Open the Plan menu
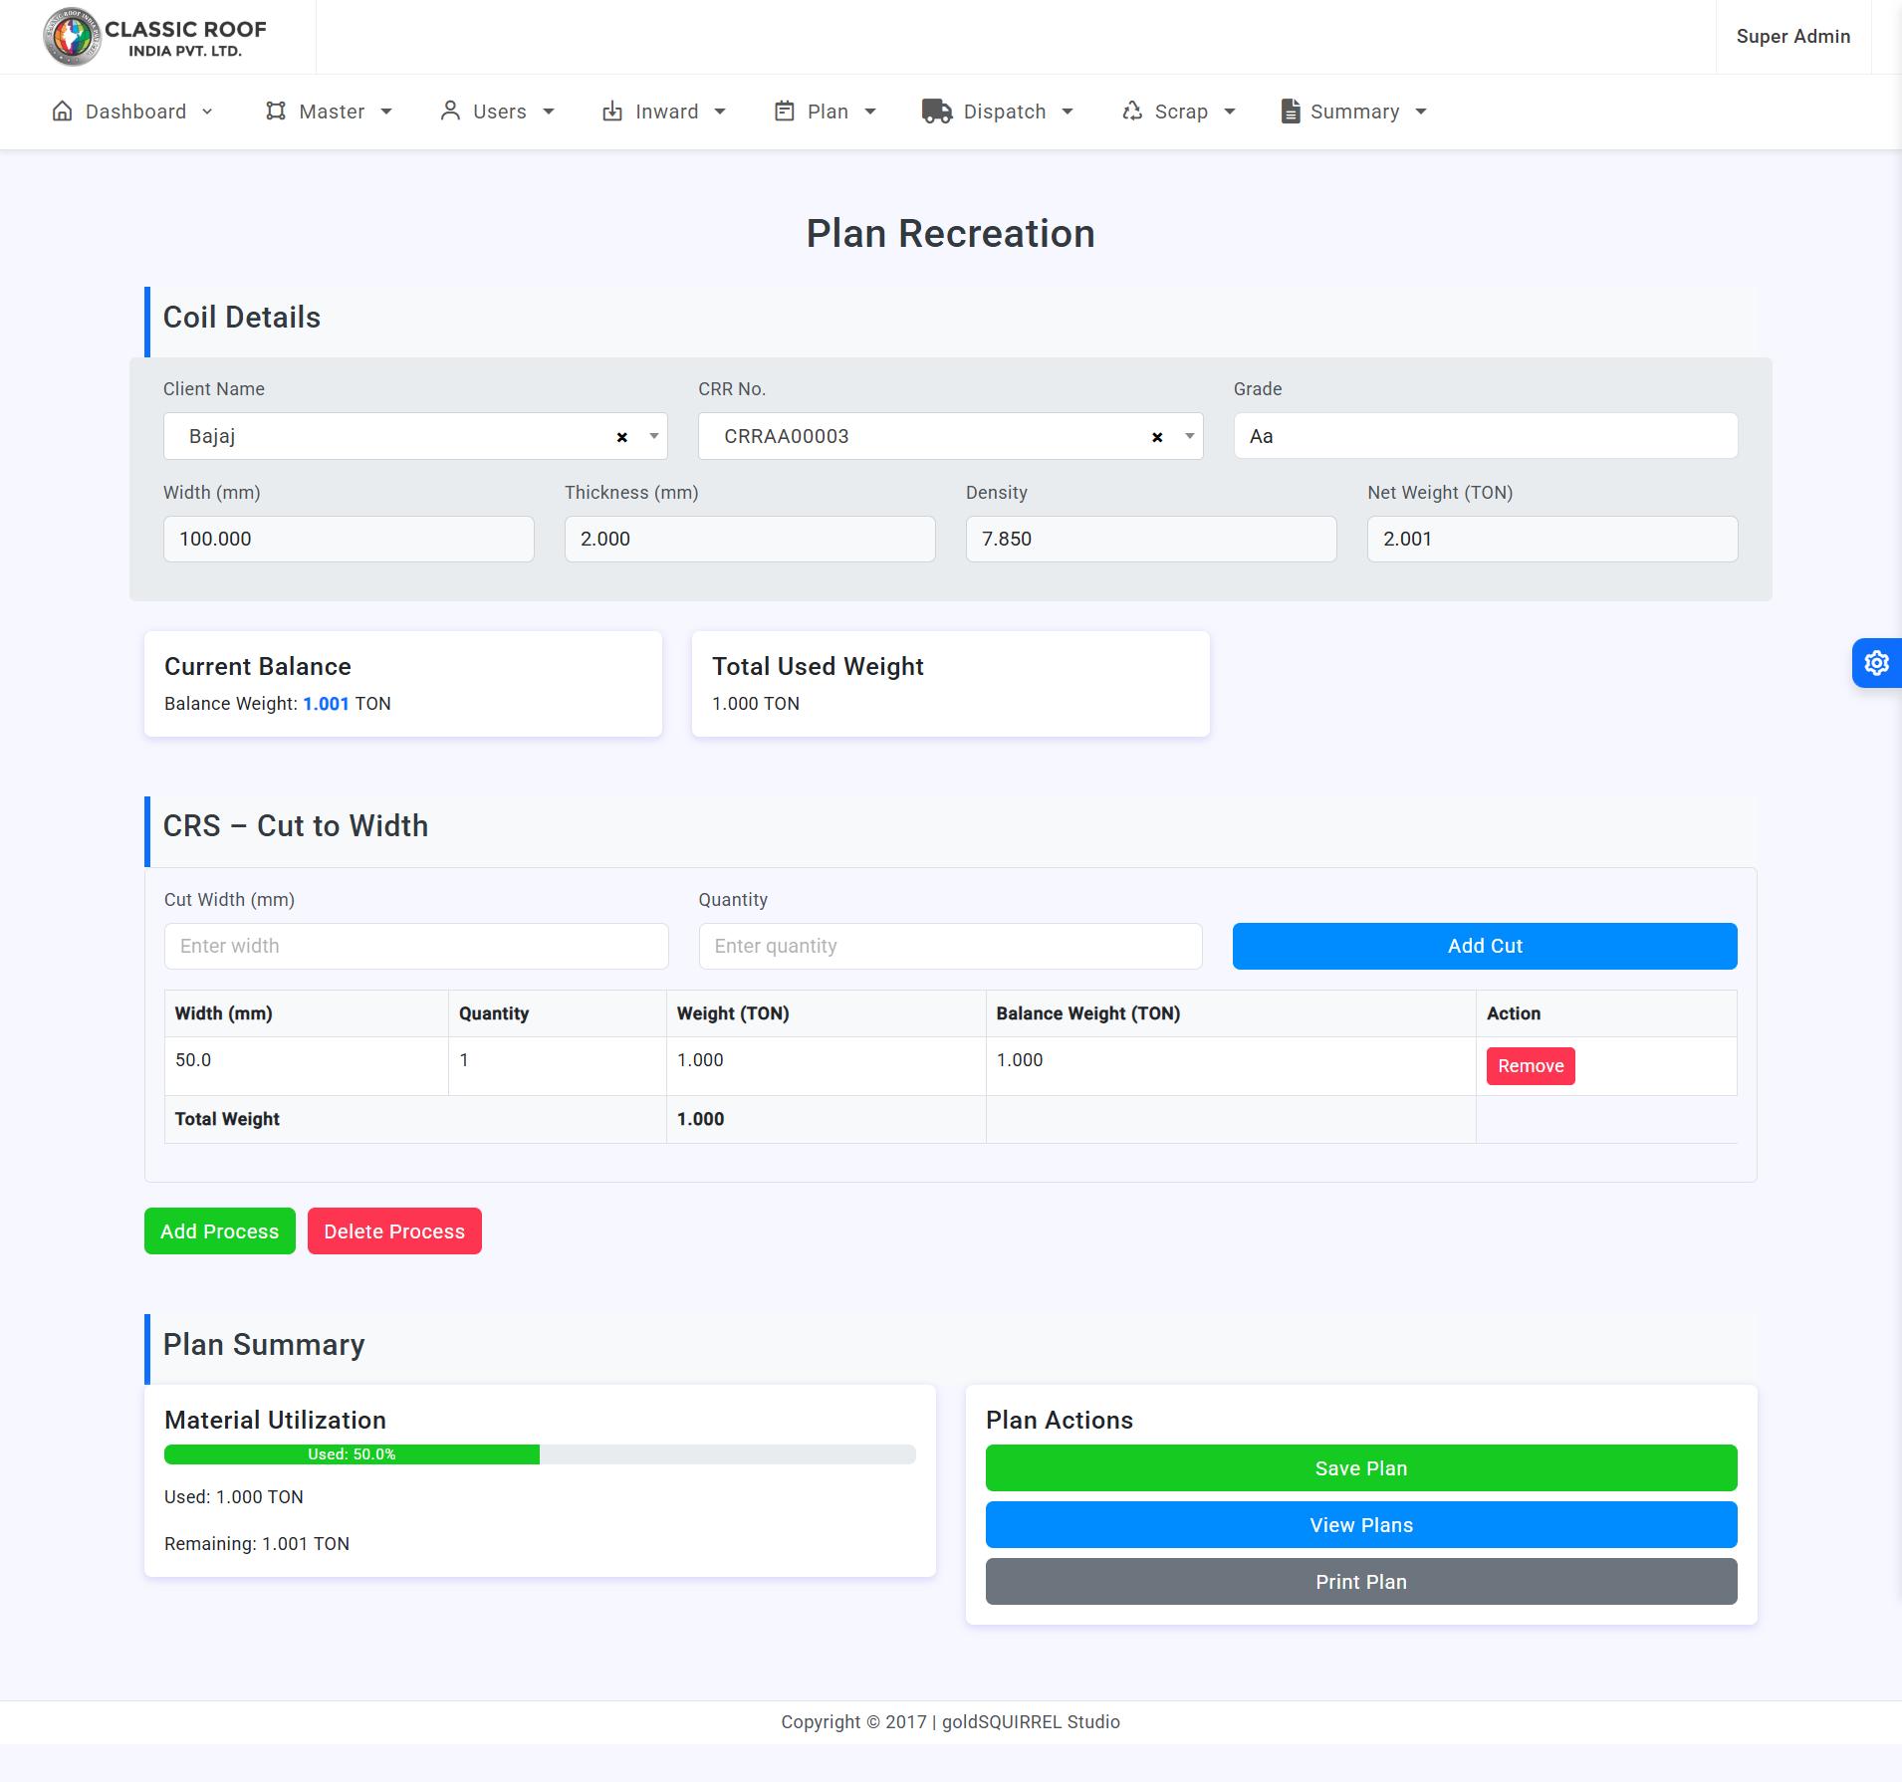The height and width of the screenshot is (1782, 1902). pos(827,111)
